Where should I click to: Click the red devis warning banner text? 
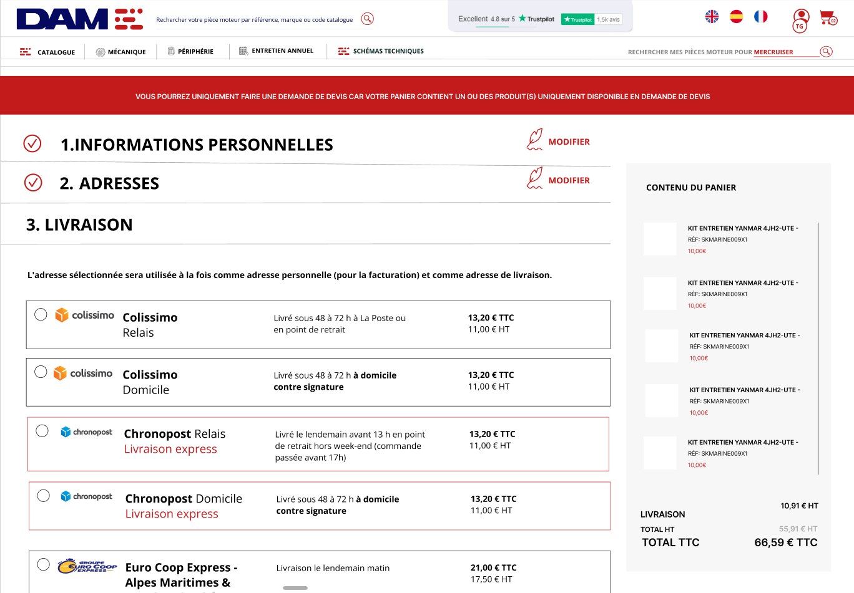click(x=423, y=97)
